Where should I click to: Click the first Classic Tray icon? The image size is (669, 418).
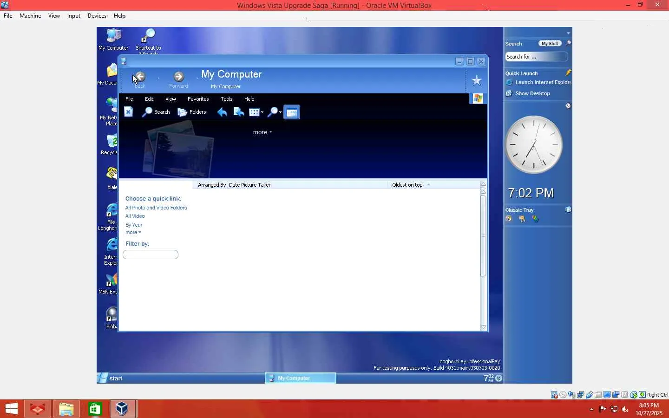(x=509, y=219)
